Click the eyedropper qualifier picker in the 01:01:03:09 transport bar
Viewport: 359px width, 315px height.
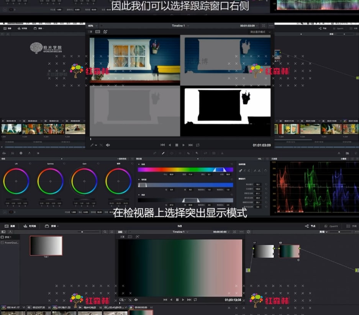coord(92,145)
